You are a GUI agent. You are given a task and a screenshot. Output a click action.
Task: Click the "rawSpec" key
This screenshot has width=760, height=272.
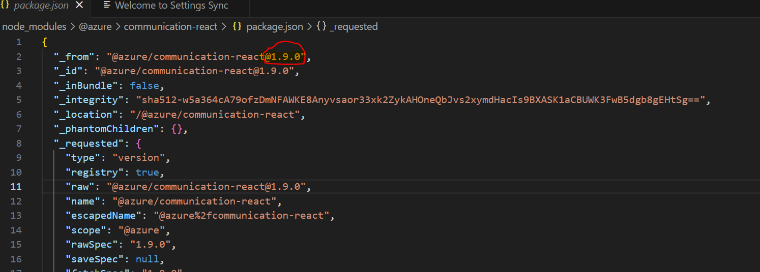[92, 244]
